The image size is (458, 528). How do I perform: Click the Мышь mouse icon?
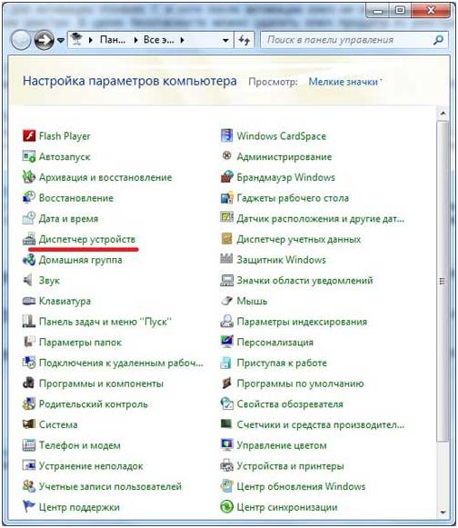click(x=226, y=301)
